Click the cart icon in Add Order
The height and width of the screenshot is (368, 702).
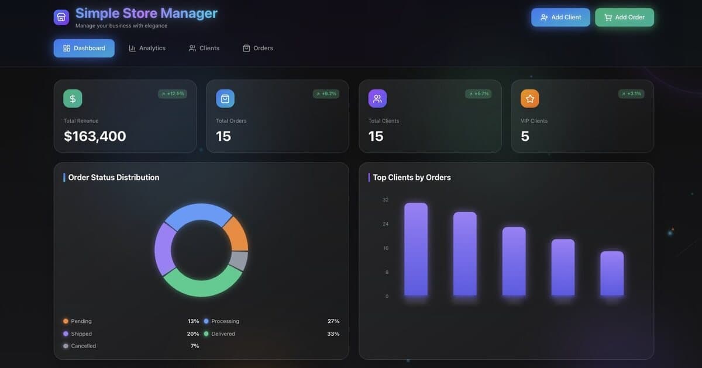[608, 18]
